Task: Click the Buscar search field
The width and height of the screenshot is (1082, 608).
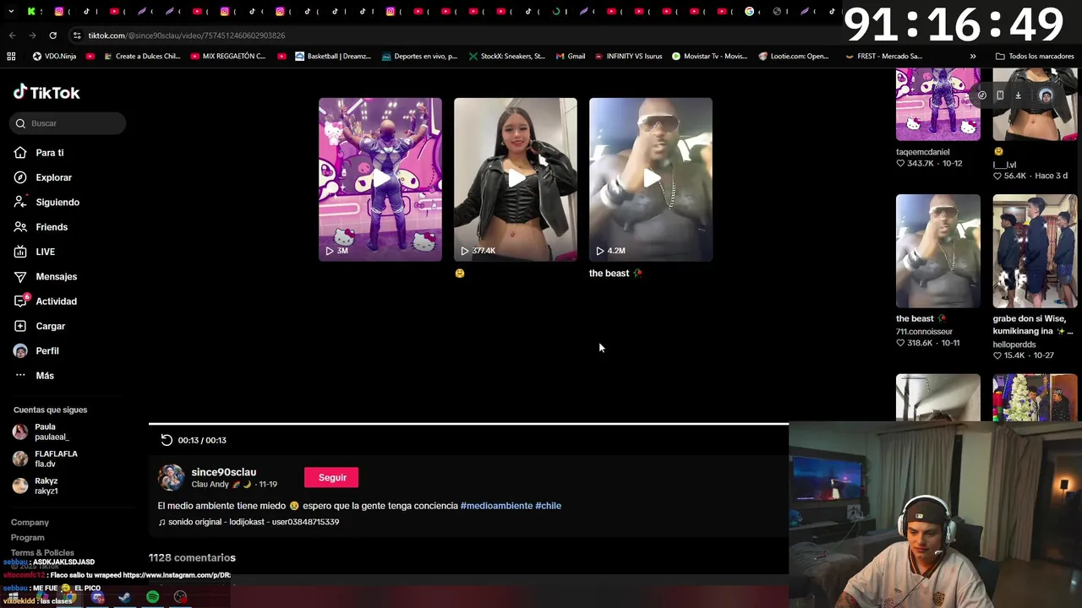Action: [x=68, y=123]
